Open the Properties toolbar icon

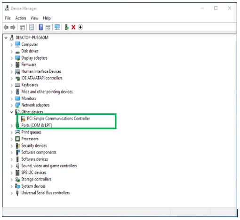[32, 27]
